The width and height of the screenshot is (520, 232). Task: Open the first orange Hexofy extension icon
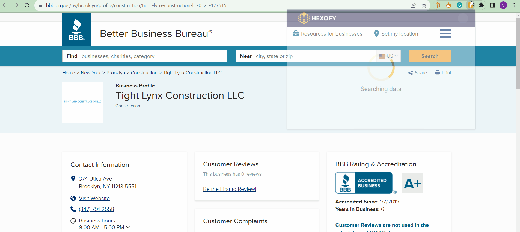(438, 5)
